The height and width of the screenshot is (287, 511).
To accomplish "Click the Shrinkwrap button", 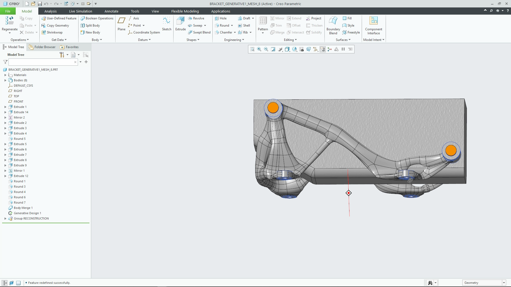I will (52, 32).
